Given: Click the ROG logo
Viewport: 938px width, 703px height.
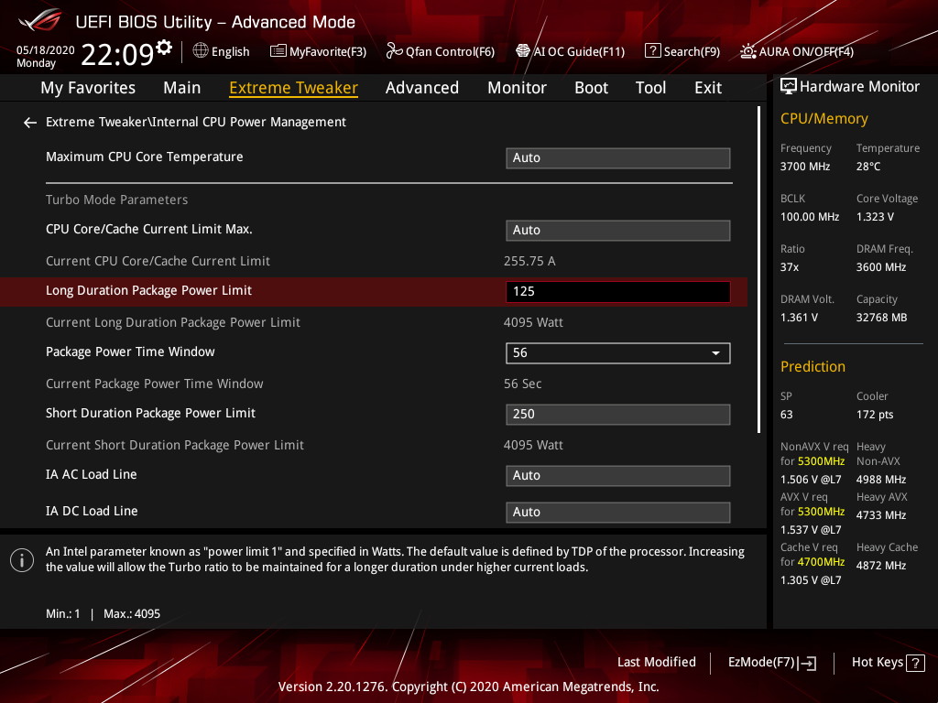Looking at the screenshot, I should click(x=39, y=21).
